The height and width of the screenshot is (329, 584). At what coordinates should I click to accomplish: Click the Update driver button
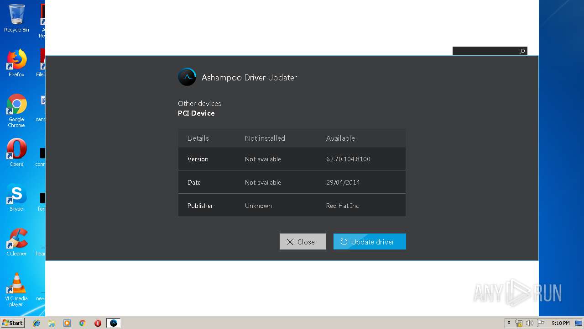(x=370, y=242)
